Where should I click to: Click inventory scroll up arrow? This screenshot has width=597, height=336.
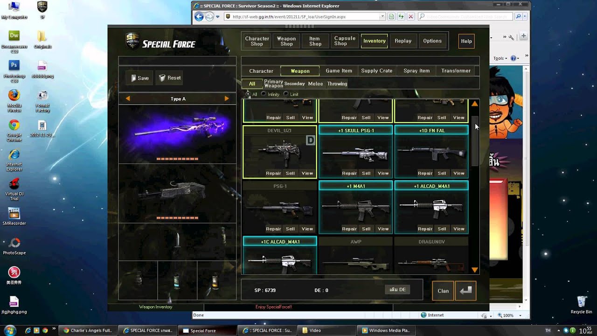[475, 104]
